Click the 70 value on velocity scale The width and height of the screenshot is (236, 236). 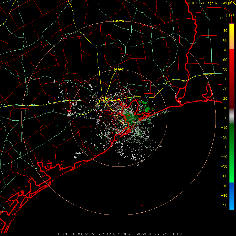point(225,50)
